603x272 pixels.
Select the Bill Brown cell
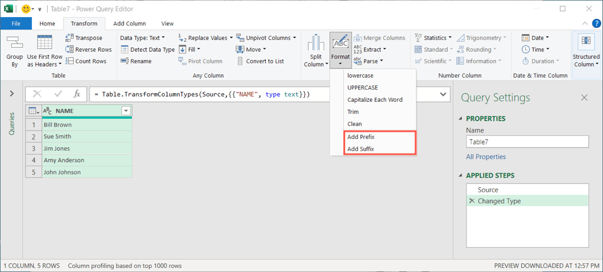(x=87, y=125)
